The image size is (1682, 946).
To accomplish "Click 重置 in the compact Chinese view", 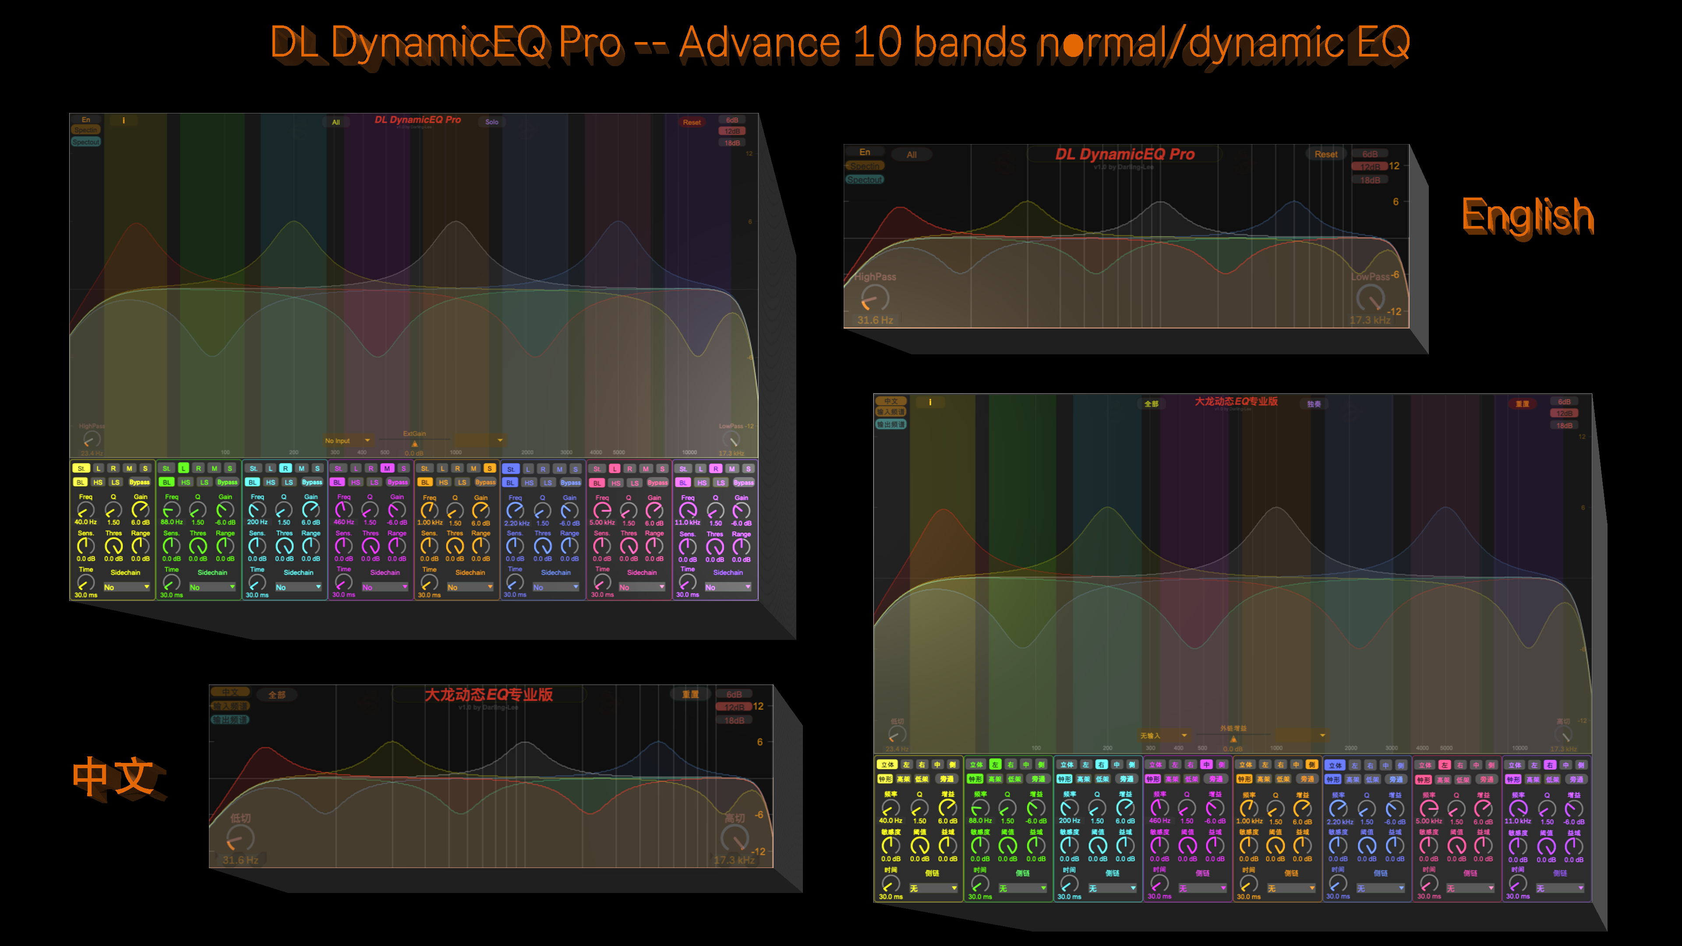I will (691, 695).
